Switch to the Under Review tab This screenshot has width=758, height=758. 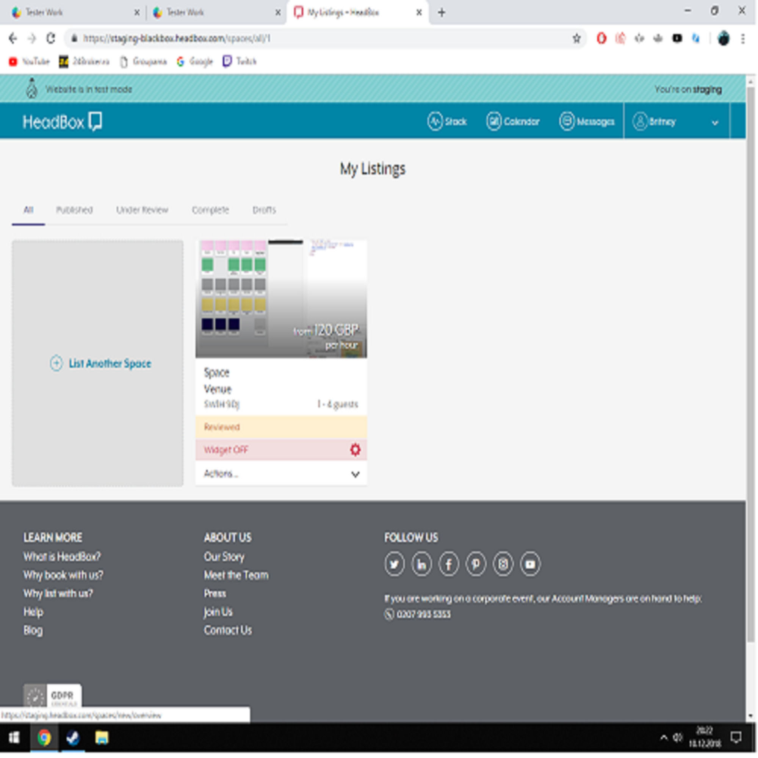(x=142, y=210)
